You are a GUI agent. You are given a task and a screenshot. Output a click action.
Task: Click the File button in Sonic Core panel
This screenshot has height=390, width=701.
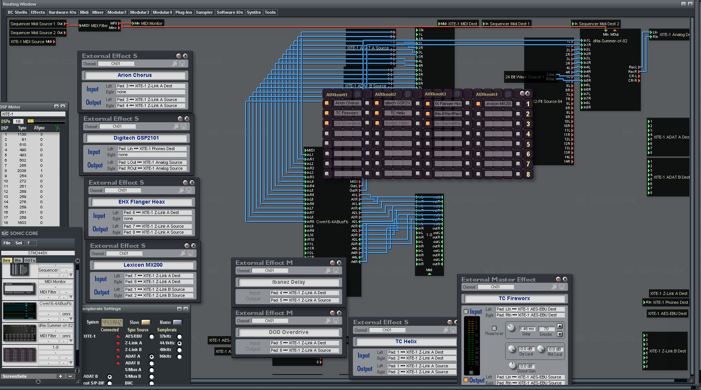coord(7,243)
